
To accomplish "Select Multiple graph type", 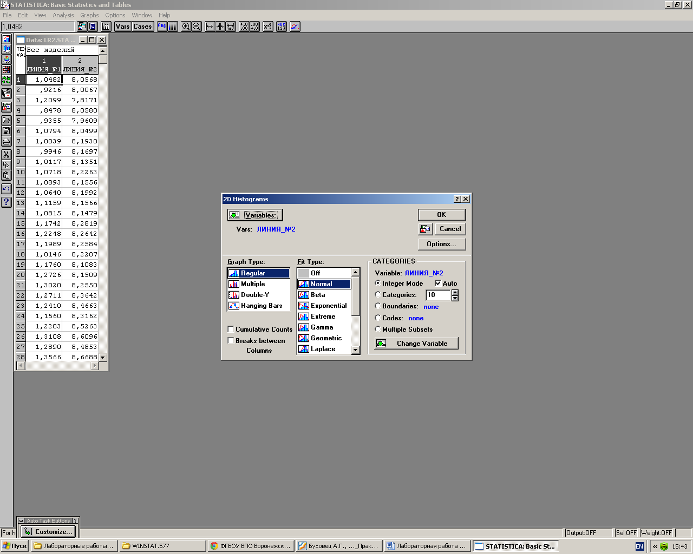I will point(259,284).
